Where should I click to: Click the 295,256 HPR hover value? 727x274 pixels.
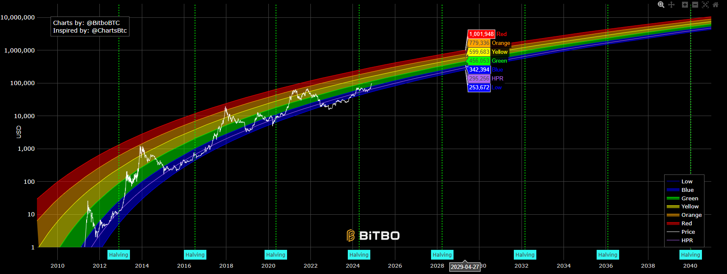(x=479, y=79)
